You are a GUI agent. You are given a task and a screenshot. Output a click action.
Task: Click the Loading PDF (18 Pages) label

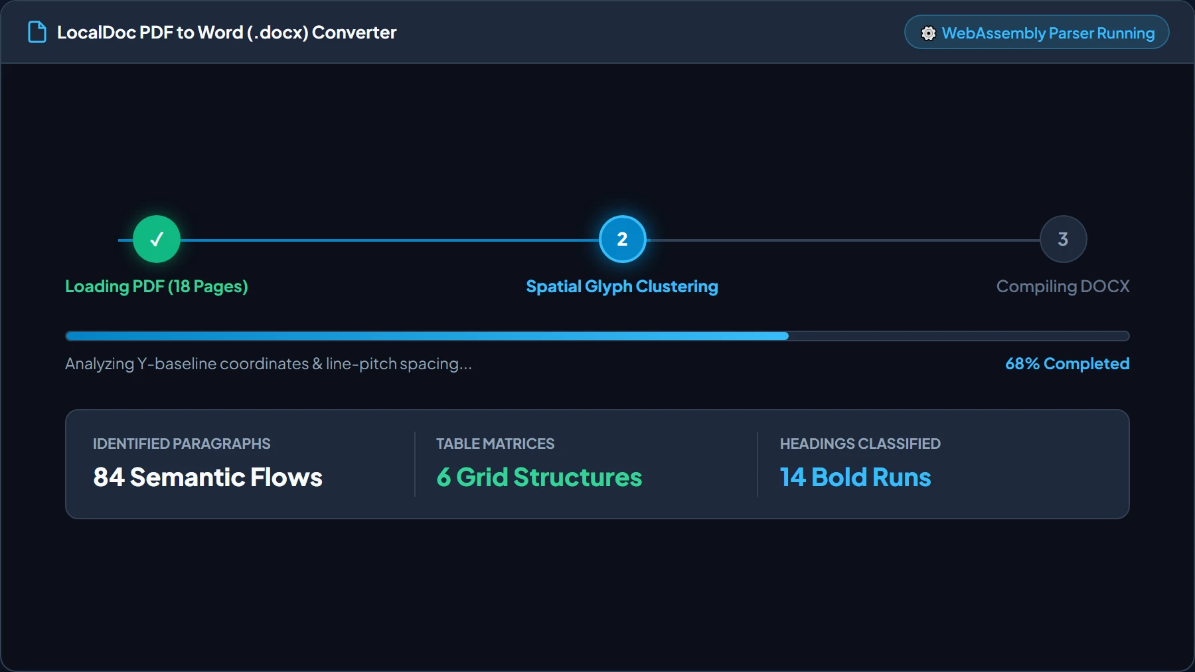157,286
